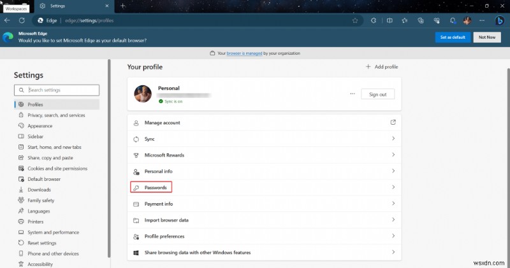Close the Settings tab
Screen dimensions: 510x268
point(107,6)
